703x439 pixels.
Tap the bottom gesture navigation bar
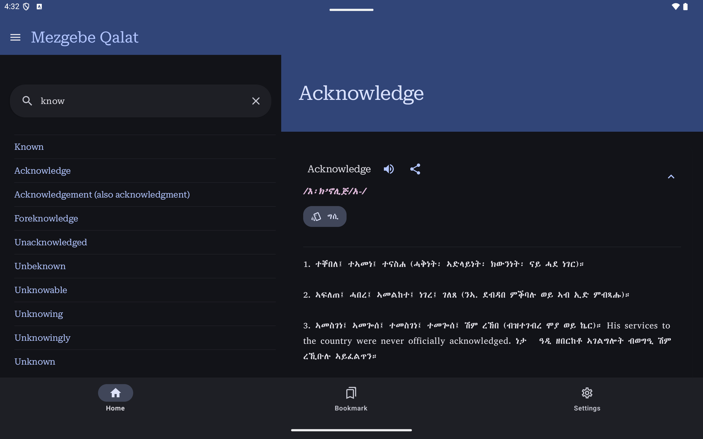(x=351, y=430)
